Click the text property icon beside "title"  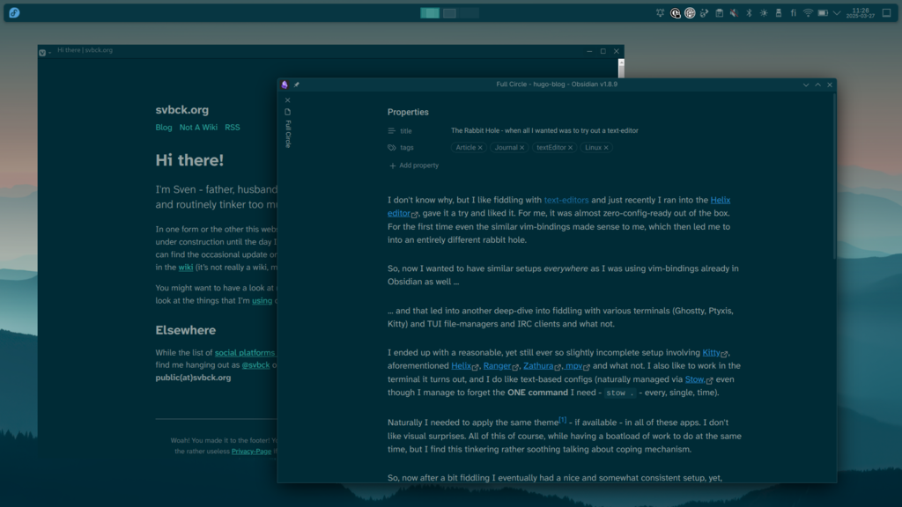tap(391, 131)
